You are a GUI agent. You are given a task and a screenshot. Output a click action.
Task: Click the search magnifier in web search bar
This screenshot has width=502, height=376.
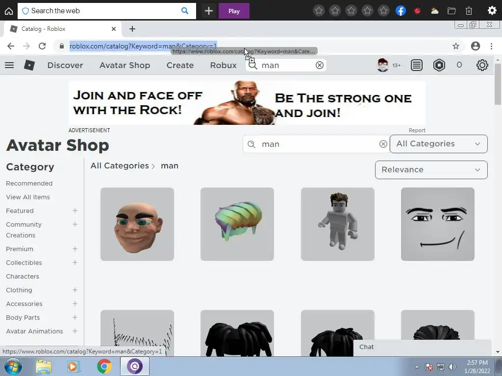click(185, 11)
